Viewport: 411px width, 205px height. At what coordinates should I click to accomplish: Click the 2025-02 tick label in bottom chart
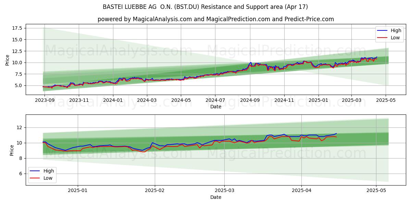pos(155,191)
